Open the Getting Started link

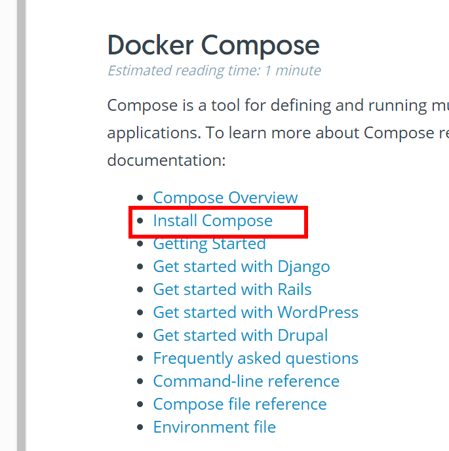click(x=209, y=244)
